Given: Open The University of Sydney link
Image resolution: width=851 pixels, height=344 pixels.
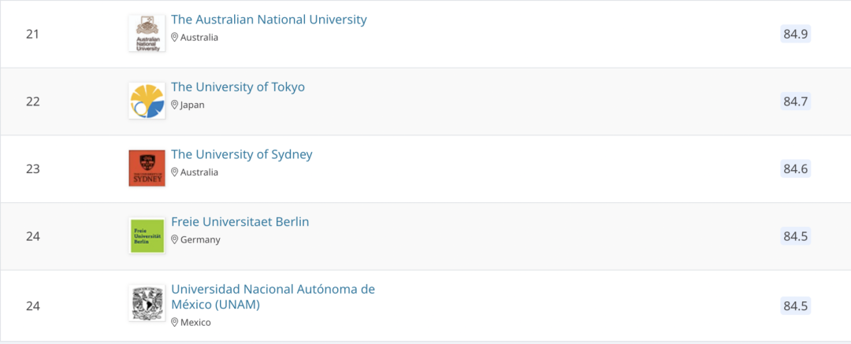Looking at the screenshot, I should click(x=242, y=154).
